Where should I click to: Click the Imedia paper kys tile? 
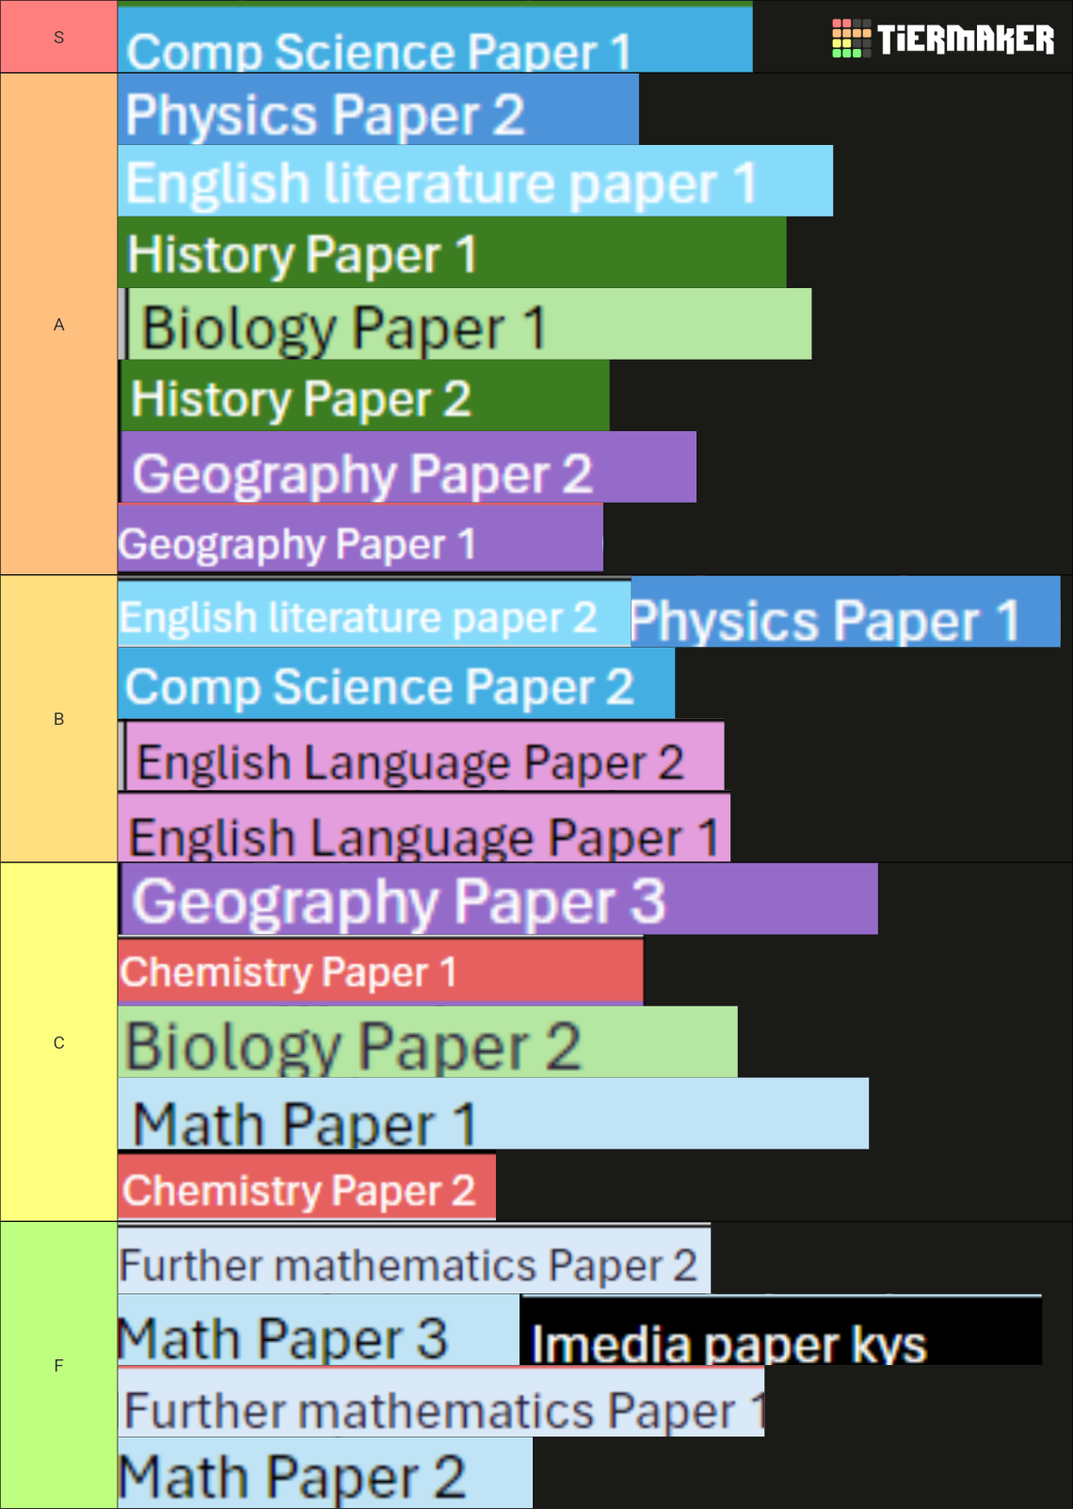[780, 1330]
